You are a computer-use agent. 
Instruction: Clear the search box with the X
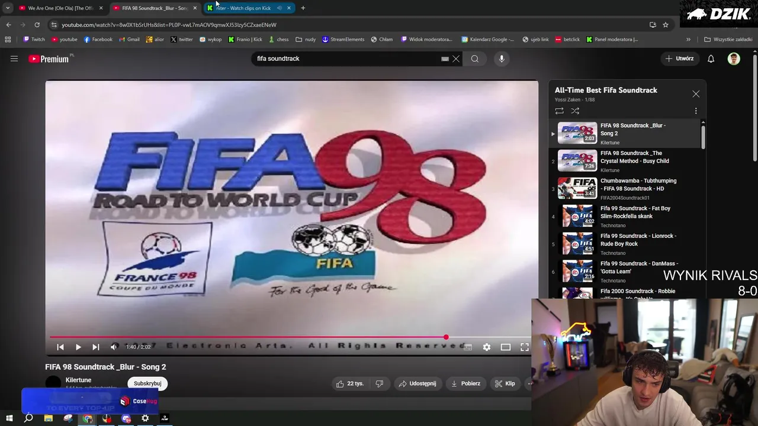tap(456, 59)
